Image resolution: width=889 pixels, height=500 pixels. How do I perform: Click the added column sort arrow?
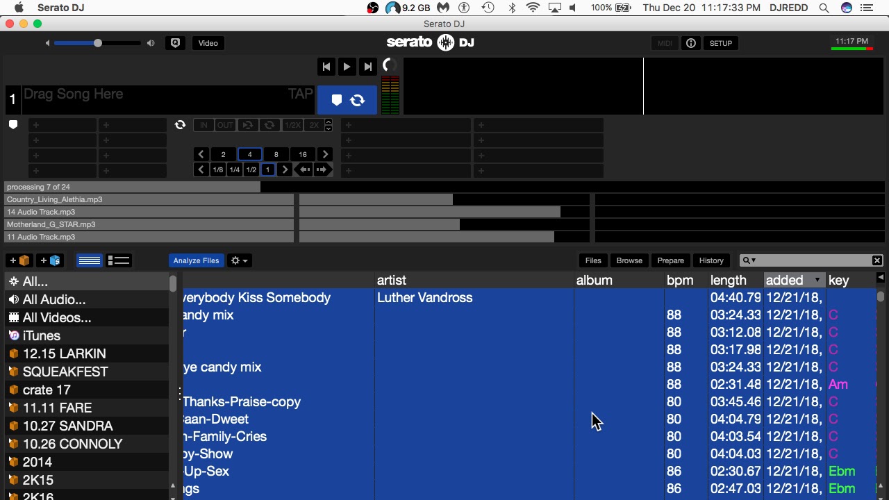pos(817,280)
